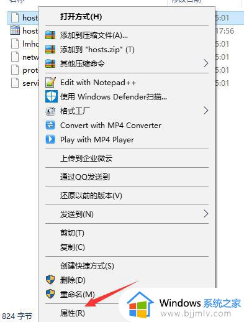Viewport: 244px width, 322px height.
Task: Select the lmho file name
Action: coord(30,44)
